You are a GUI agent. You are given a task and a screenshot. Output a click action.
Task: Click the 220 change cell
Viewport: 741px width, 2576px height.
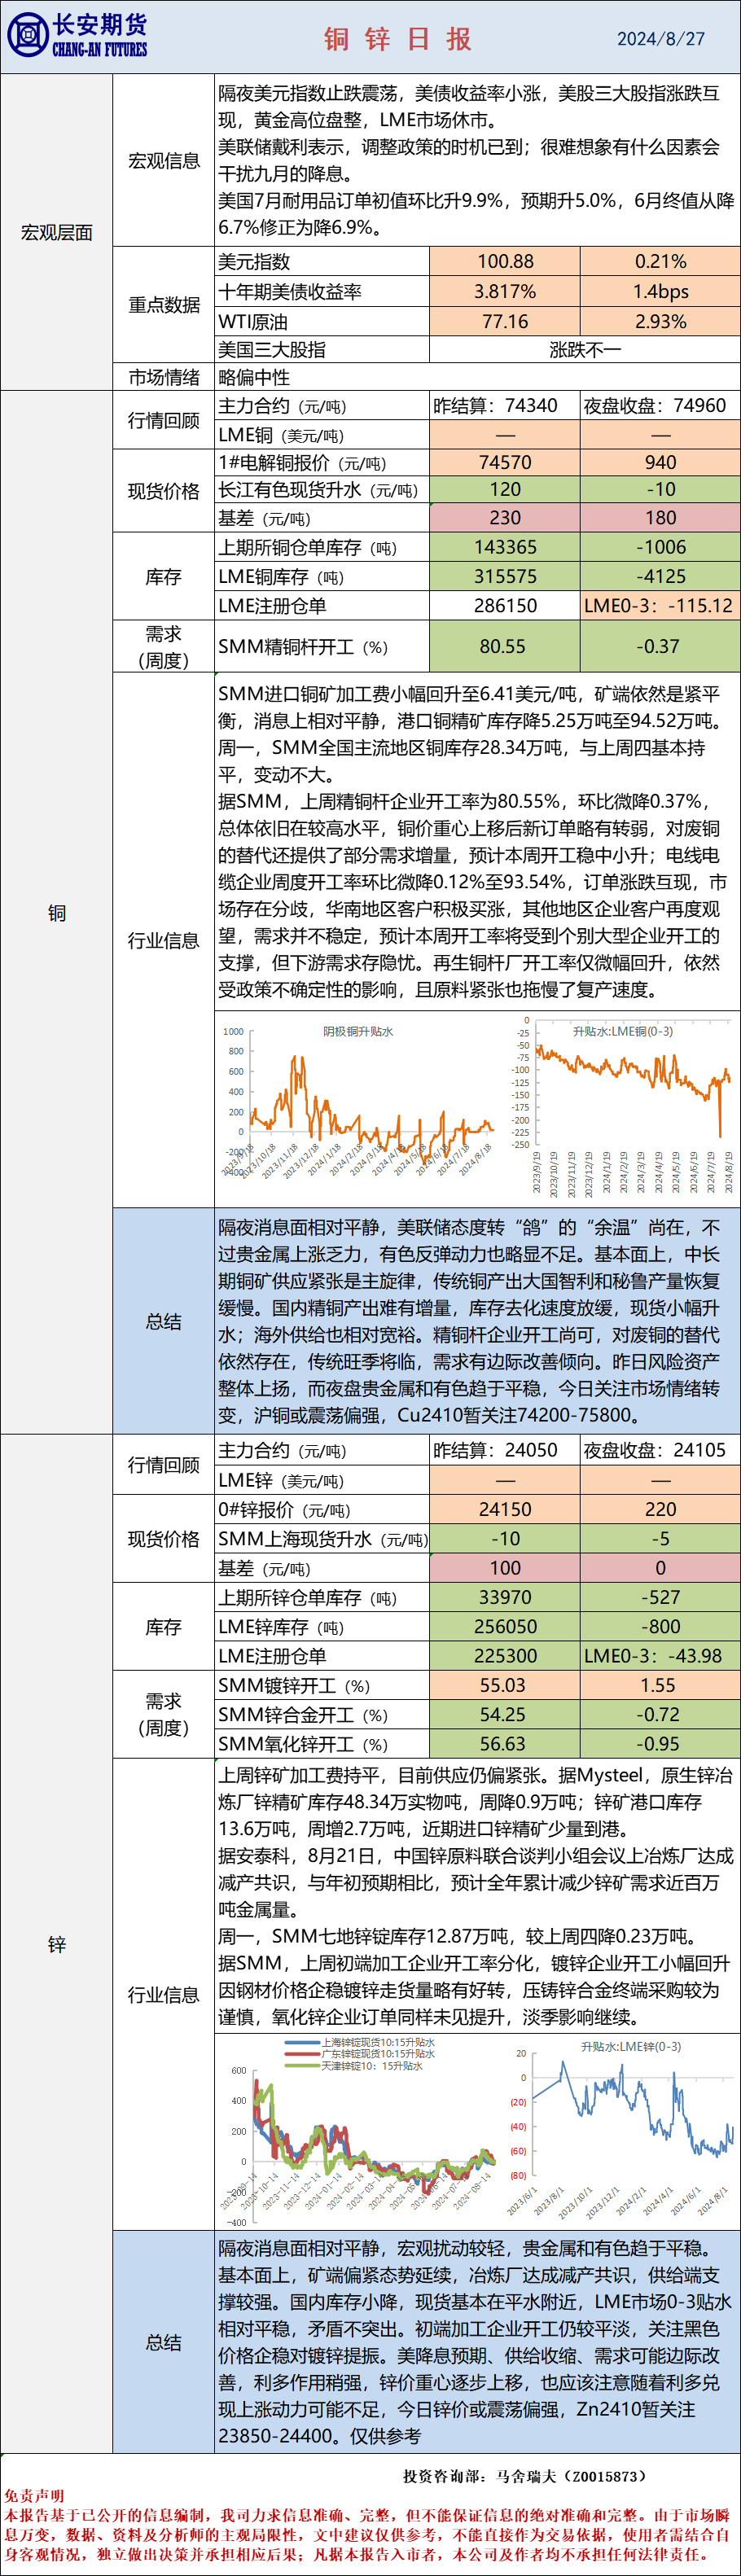[x=660, y=1509]
